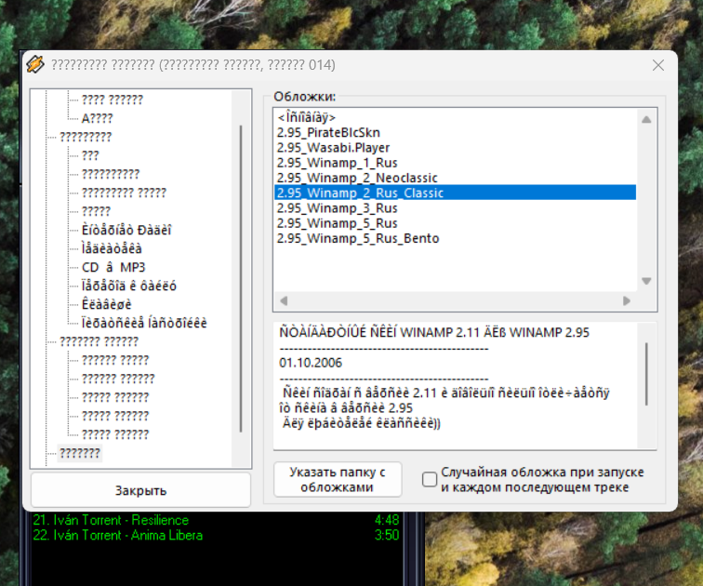703x586 pixels.
Task: Select the ???? ?????? item at the tree top
Action: 113,100
